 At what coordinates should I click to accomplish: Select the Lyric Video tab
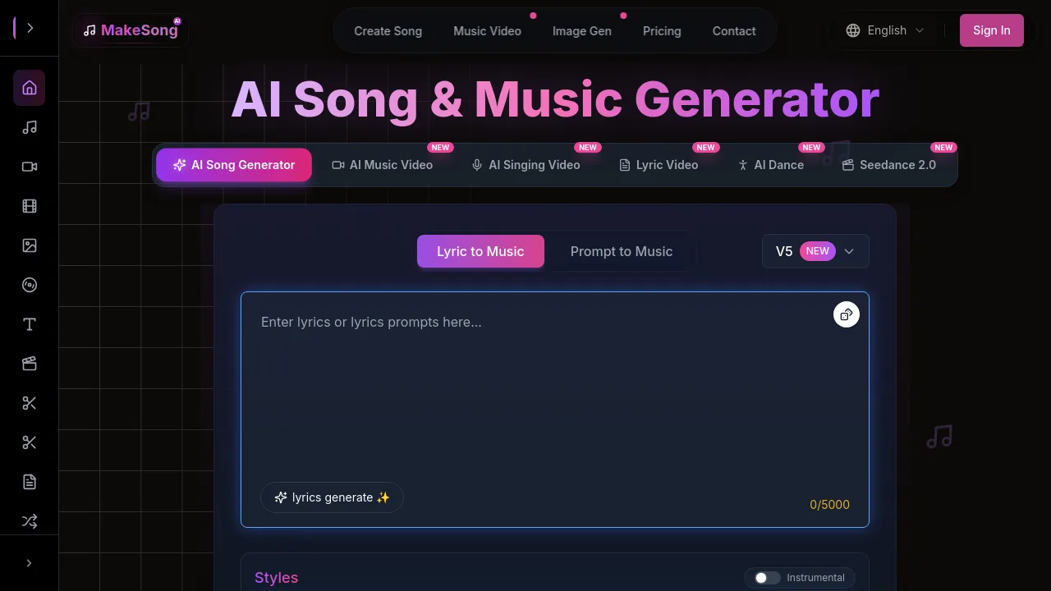659,165
